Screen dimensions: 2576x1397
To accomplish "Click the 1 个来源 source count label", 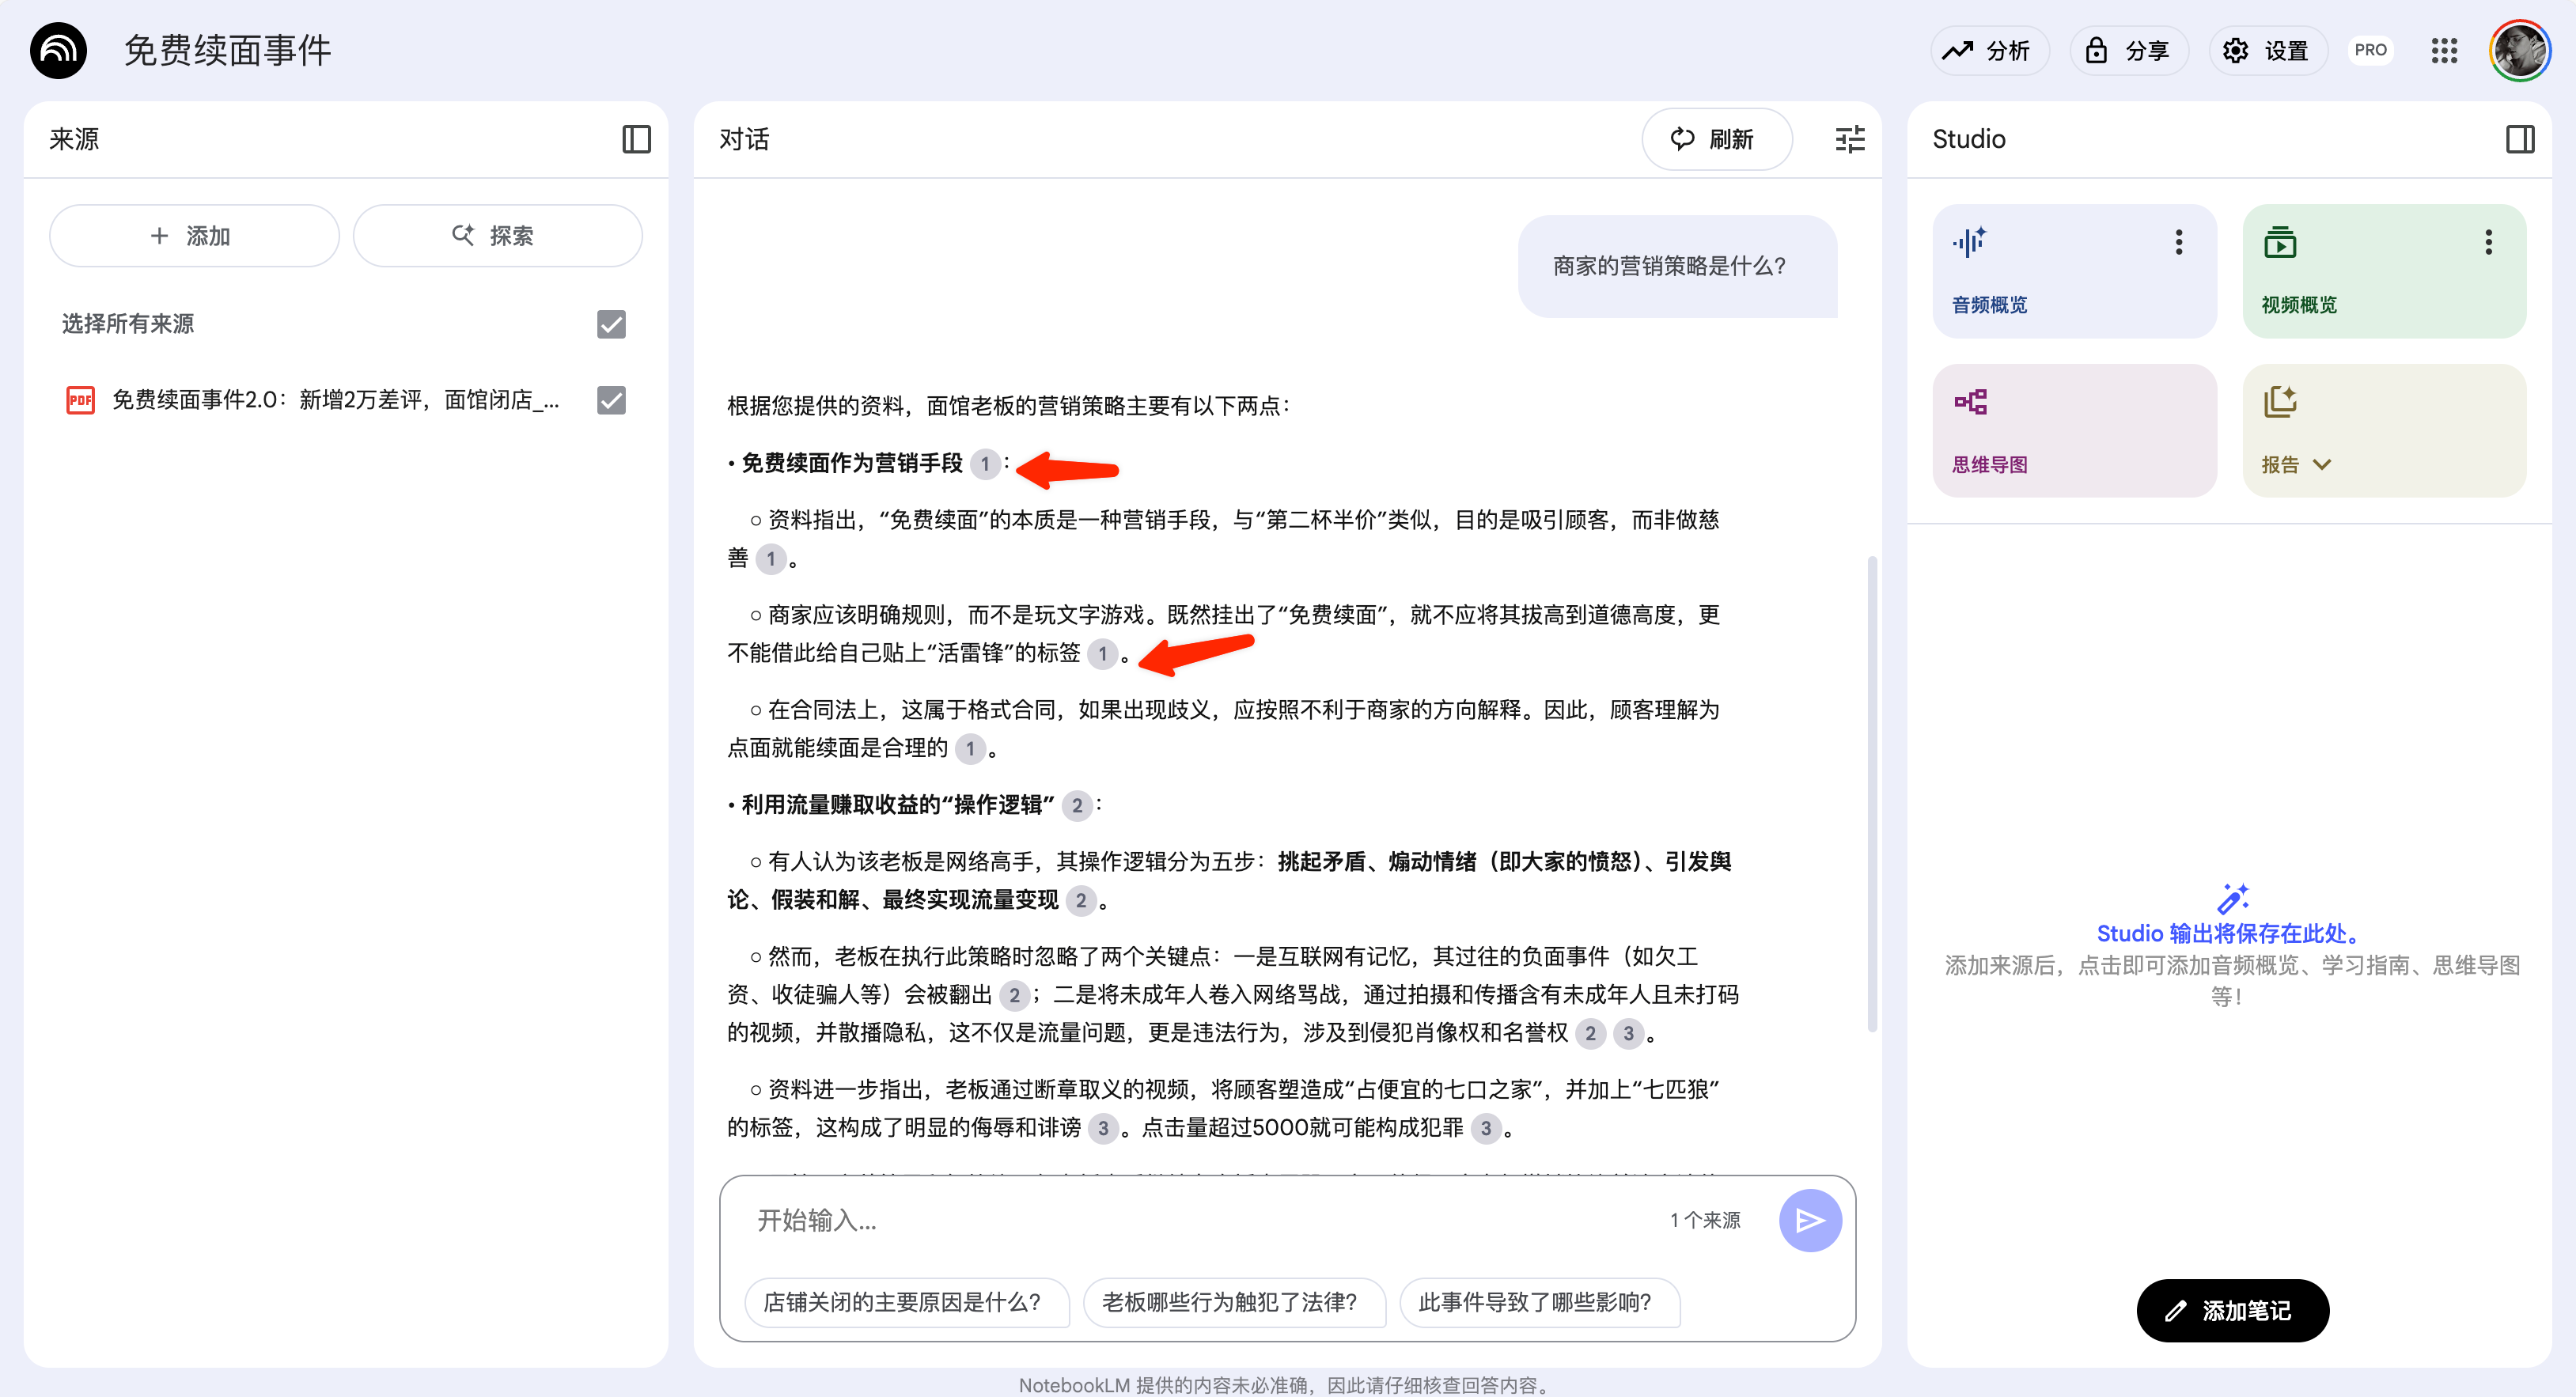I will click(x=1705, y=1220).
